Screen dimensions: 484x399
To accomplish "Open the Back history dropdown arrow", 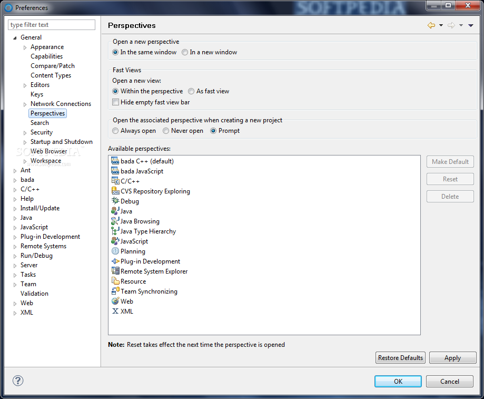I will point(441,25).
